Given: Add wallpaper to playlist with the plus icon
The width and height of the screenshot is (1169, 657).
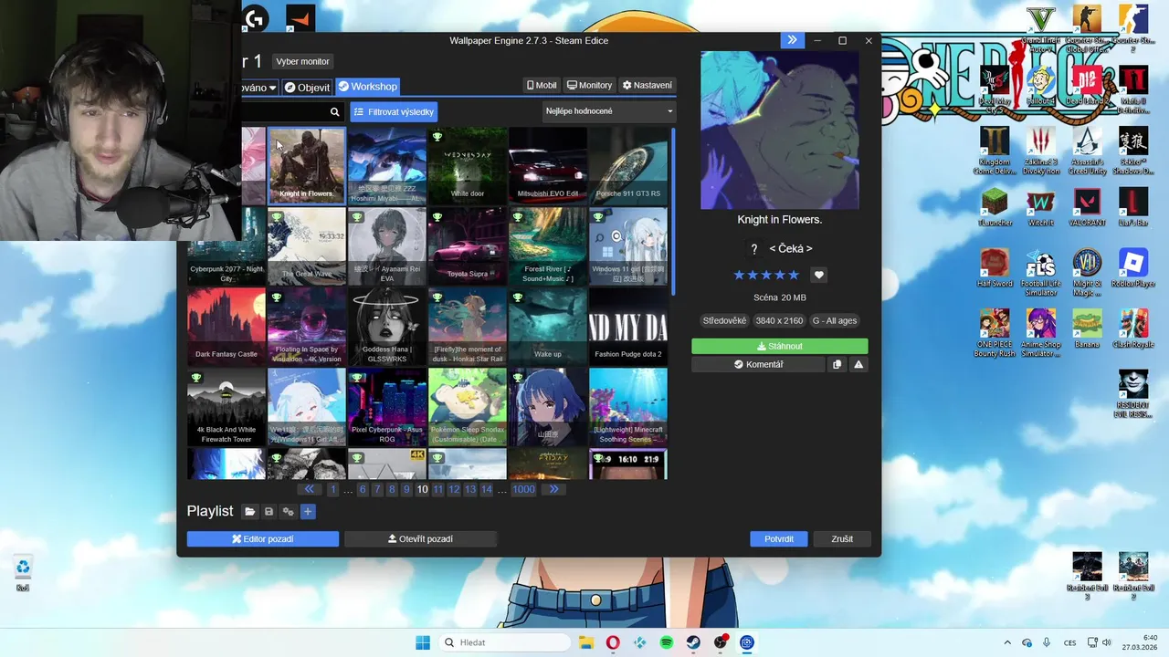Looking at the screenshot, I should (308, 512).
